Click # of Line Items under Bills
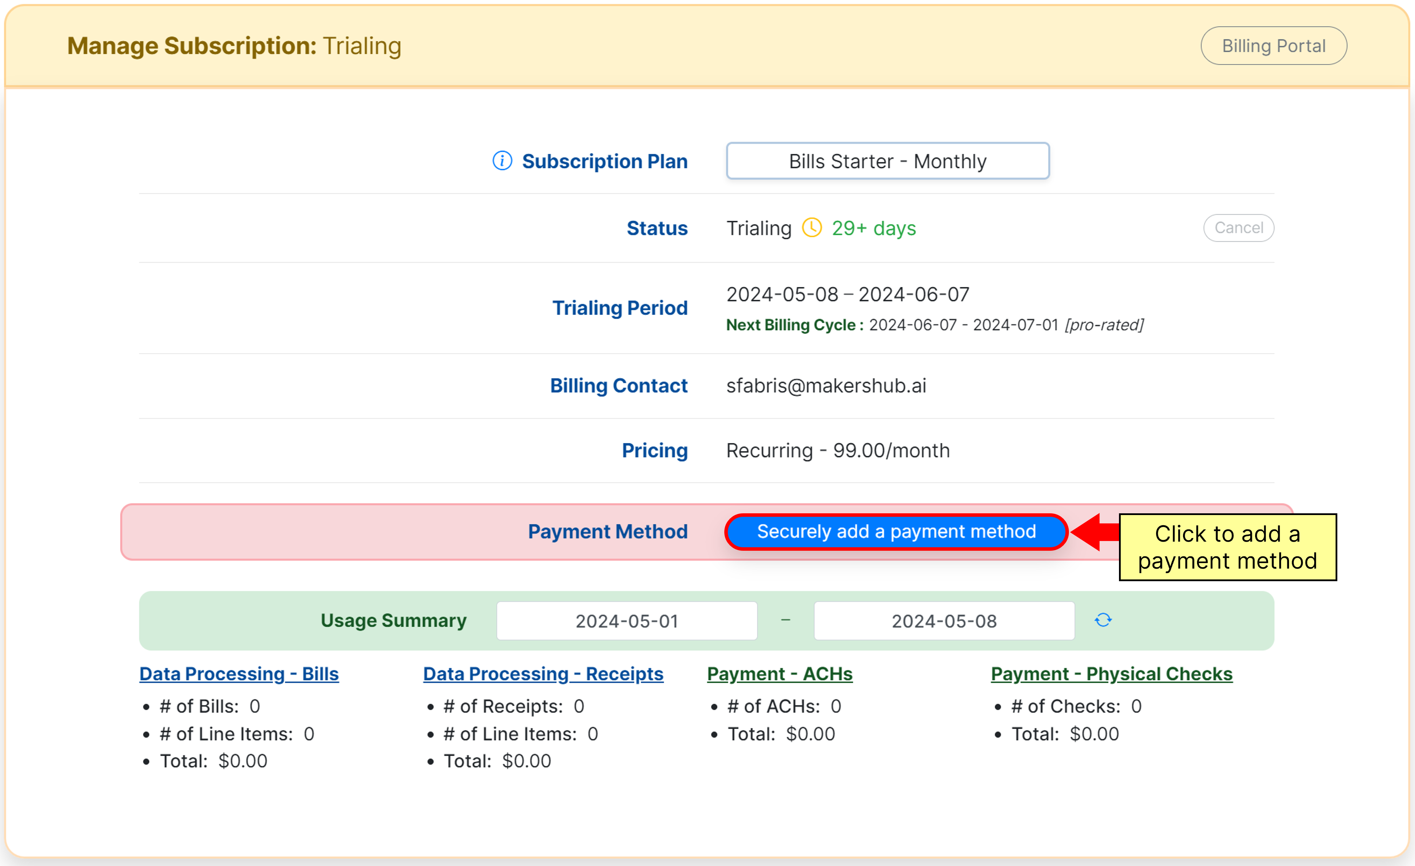Screen dimensions: 1415x866 (237, 734)
